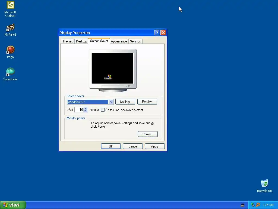The width and height of the screenshot is (278, 209).
Task: Select the MyPal 68 desktop shortcut
Action: (10, 30)
